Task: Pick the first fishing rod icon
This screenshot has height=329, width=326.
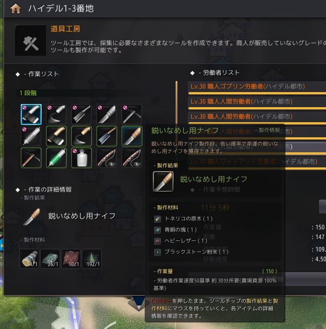Action: tap(107, 158)
